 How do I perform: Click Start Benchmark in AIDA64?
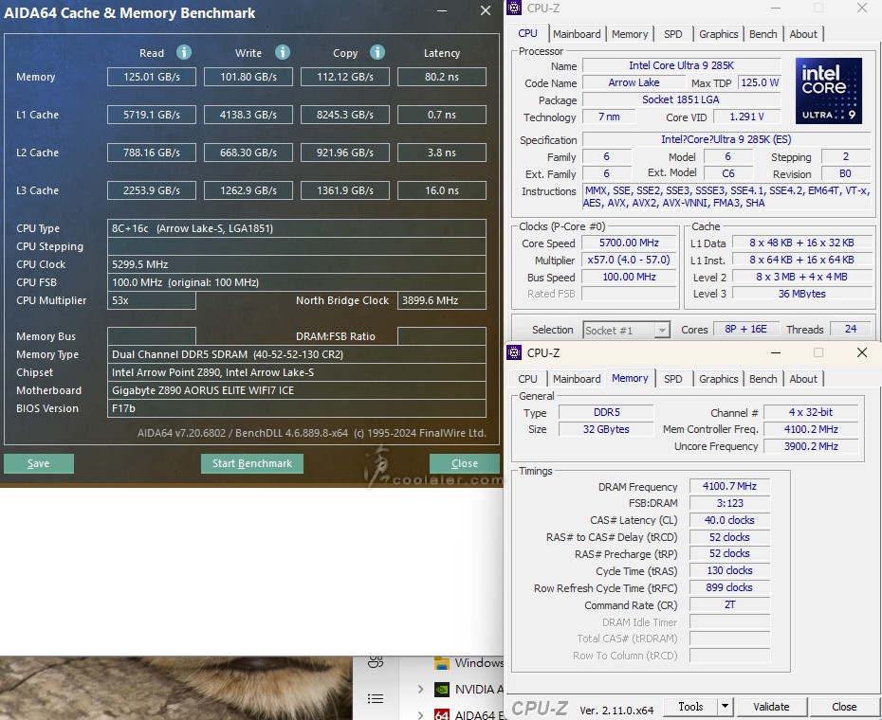(252, 463)
